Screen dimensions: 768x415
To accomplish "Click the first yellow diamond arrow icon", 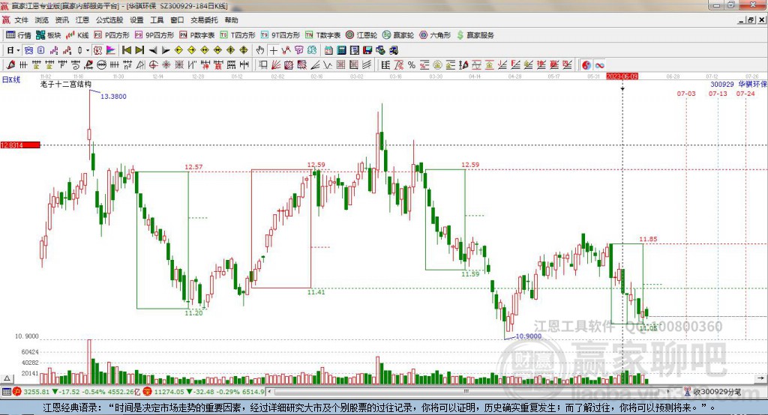I will 178,50.
